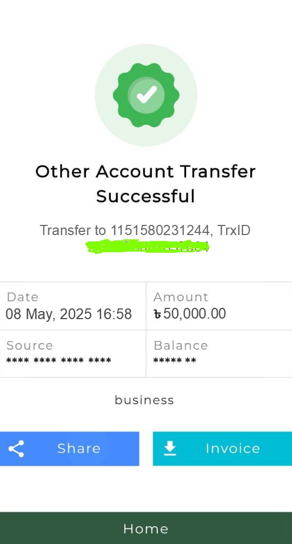Download the Invoice

tap(222, 449)
